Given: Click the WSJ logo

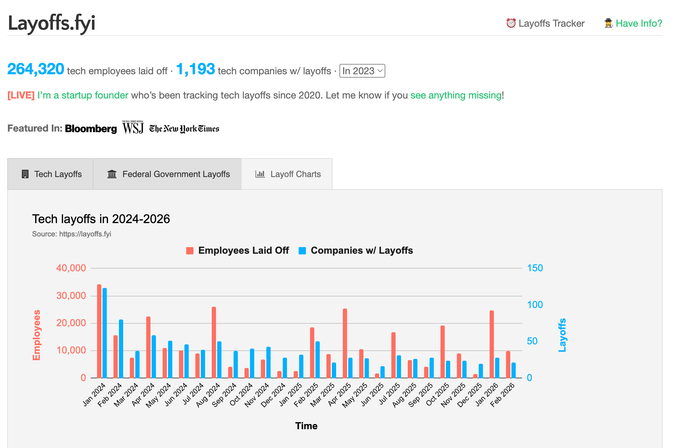Looking at the screenshot, I should coord(133,127).
